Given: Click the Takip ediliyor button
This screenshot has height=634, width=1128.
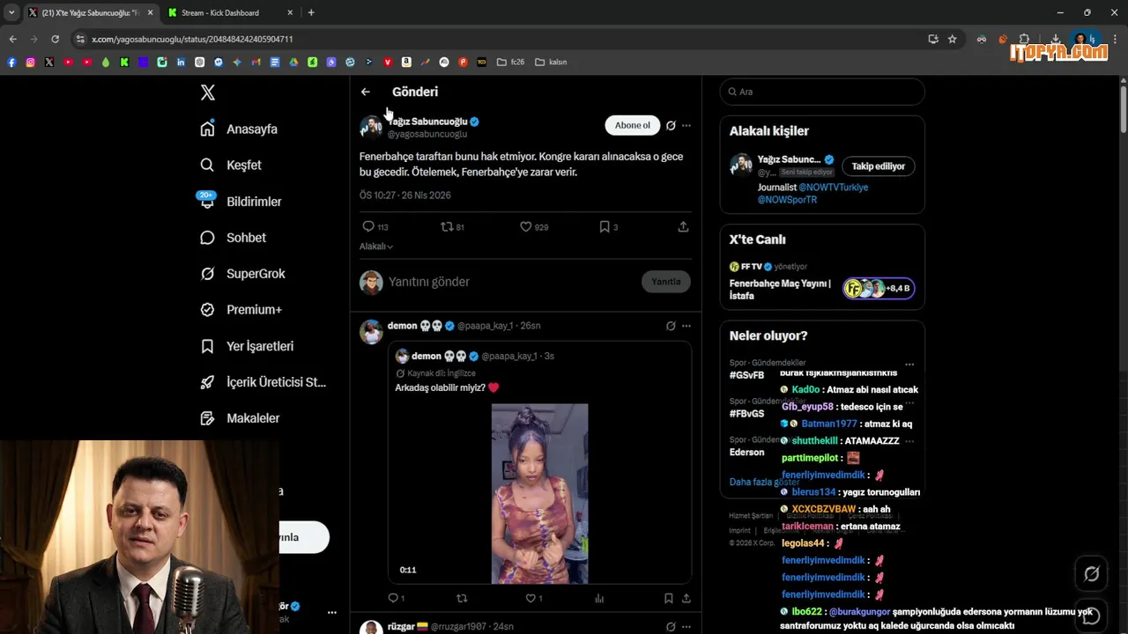Looking at the screenshot, I should point(878,166).
